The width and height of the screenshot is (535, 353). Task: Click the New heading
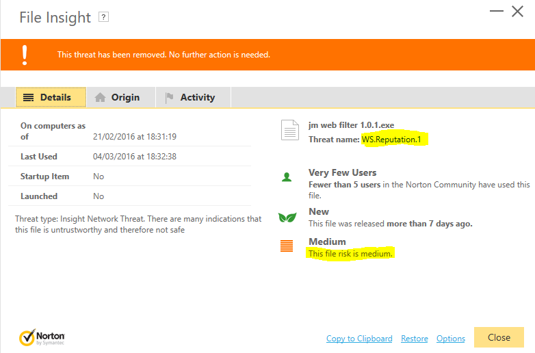click(319, 211)
